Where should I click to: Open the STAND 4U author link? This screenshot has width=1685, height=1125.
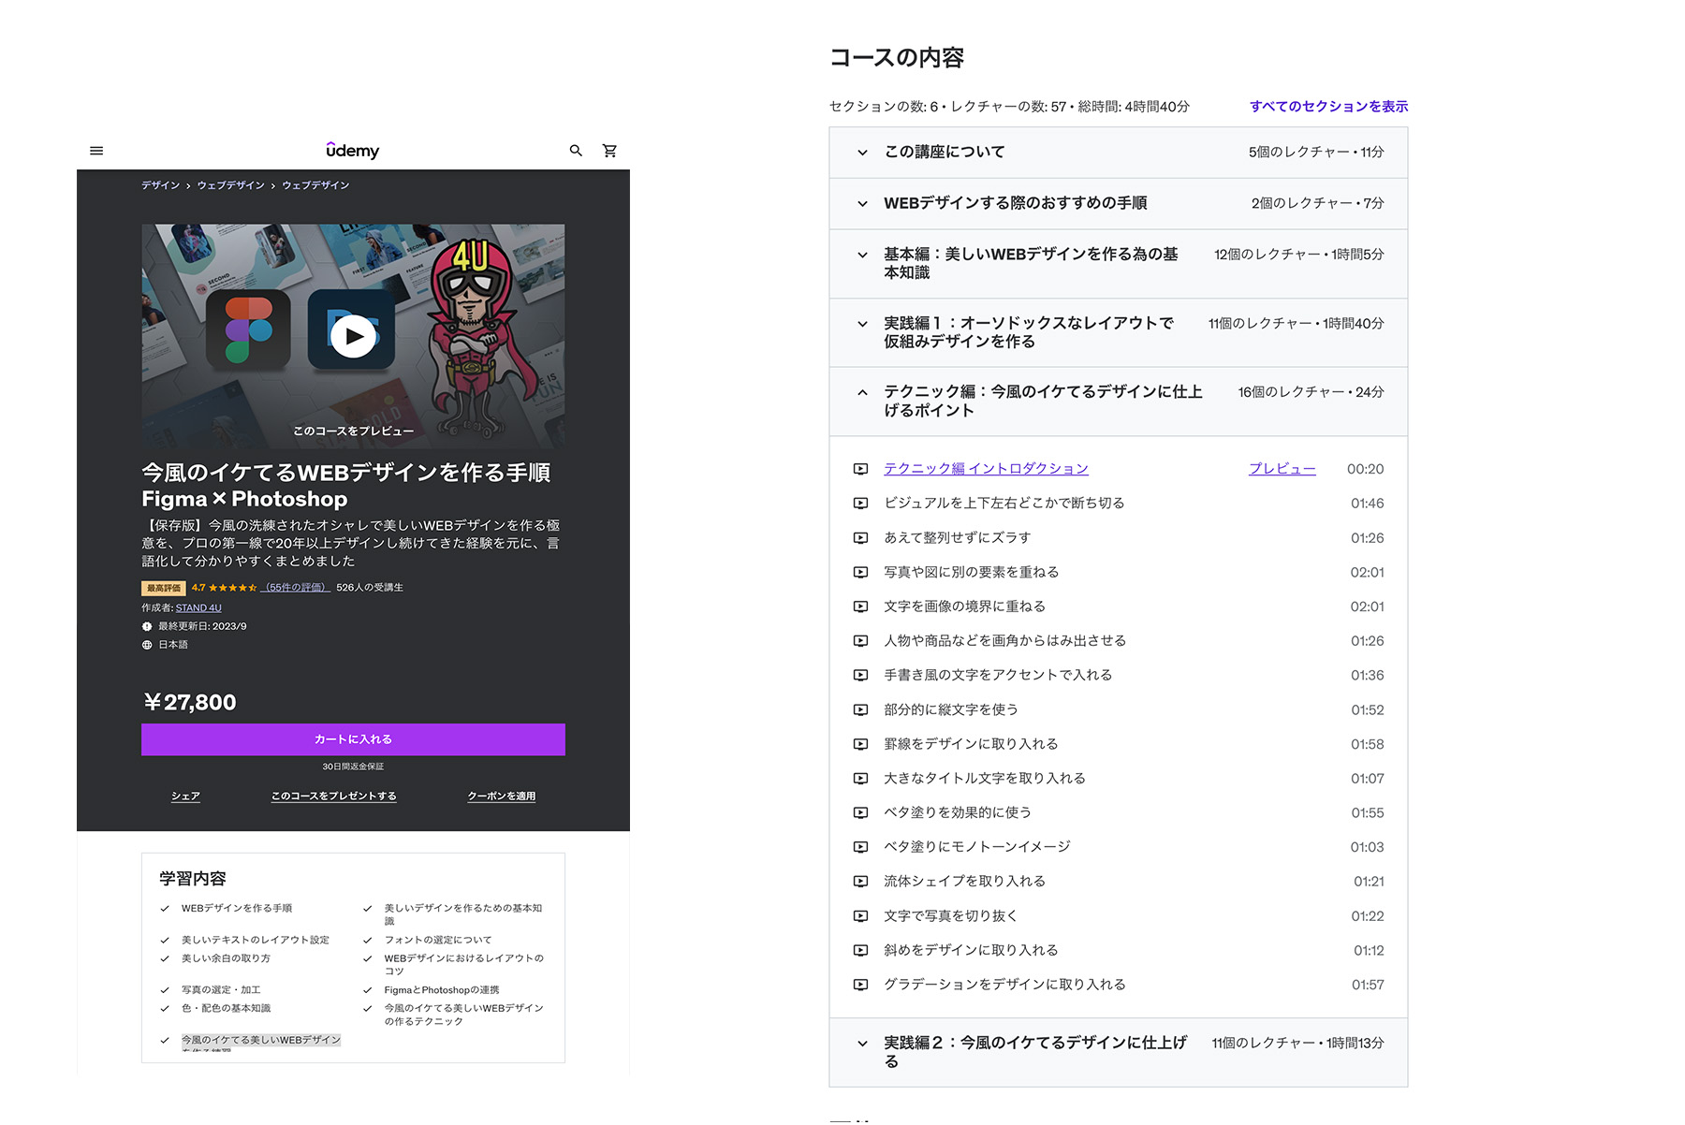pyautogui.click(x=198, y=608)
